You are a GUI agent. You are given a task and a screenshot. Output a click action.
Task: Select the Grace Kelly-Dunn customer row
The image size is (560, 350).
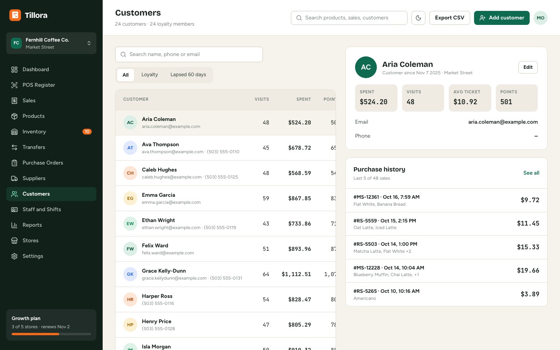pyautogui.click(x=226, y=274)
